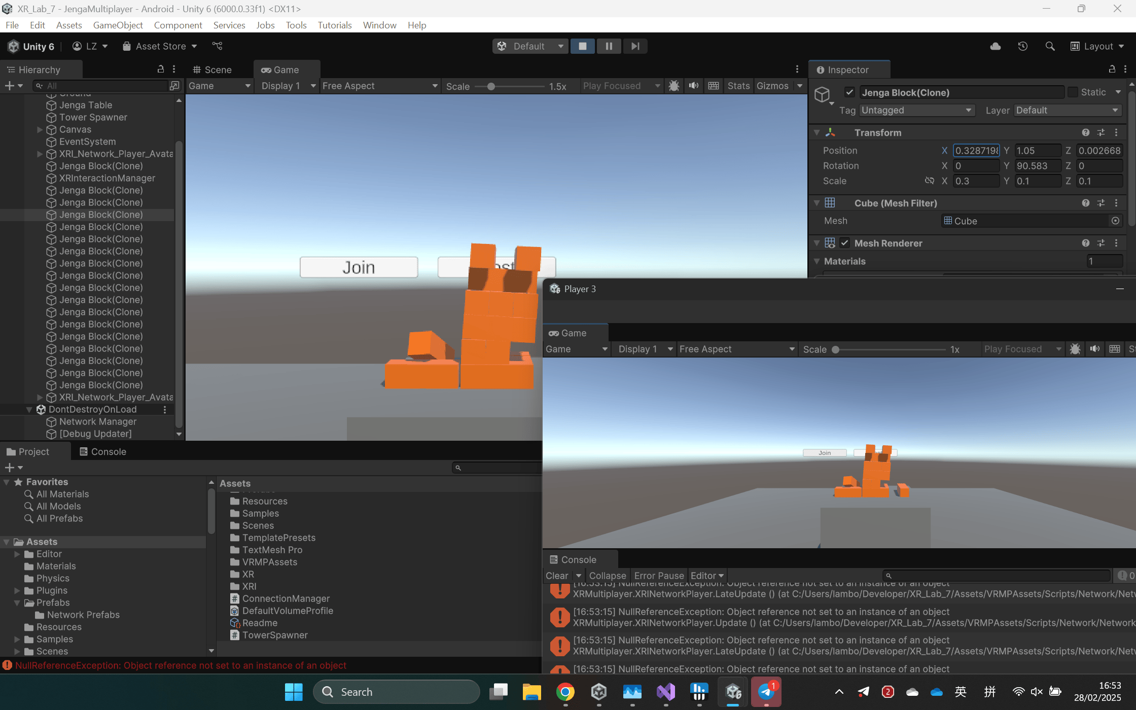Viewport: 1136px width, 710px height.
Task: Open the Undo History icon
Action: pos(1022,46)
